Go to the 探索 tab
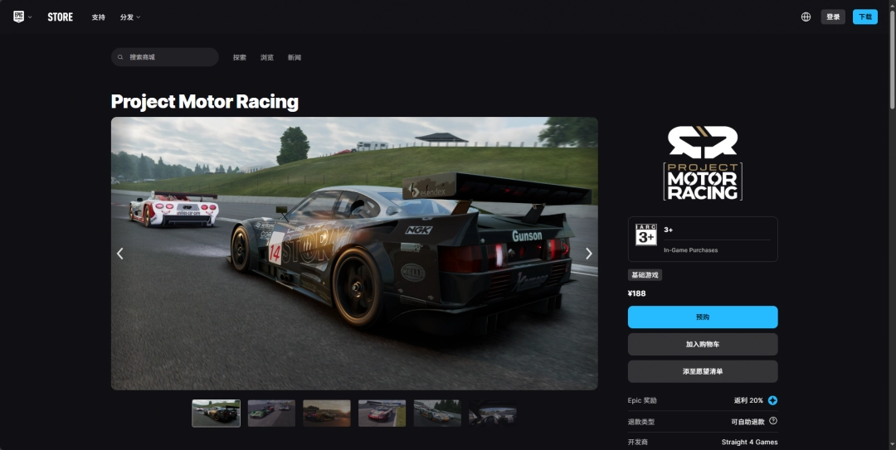Image resolution: width=896 pixels, height=450 pixels. pyautogui.click(x=240, y=57)
